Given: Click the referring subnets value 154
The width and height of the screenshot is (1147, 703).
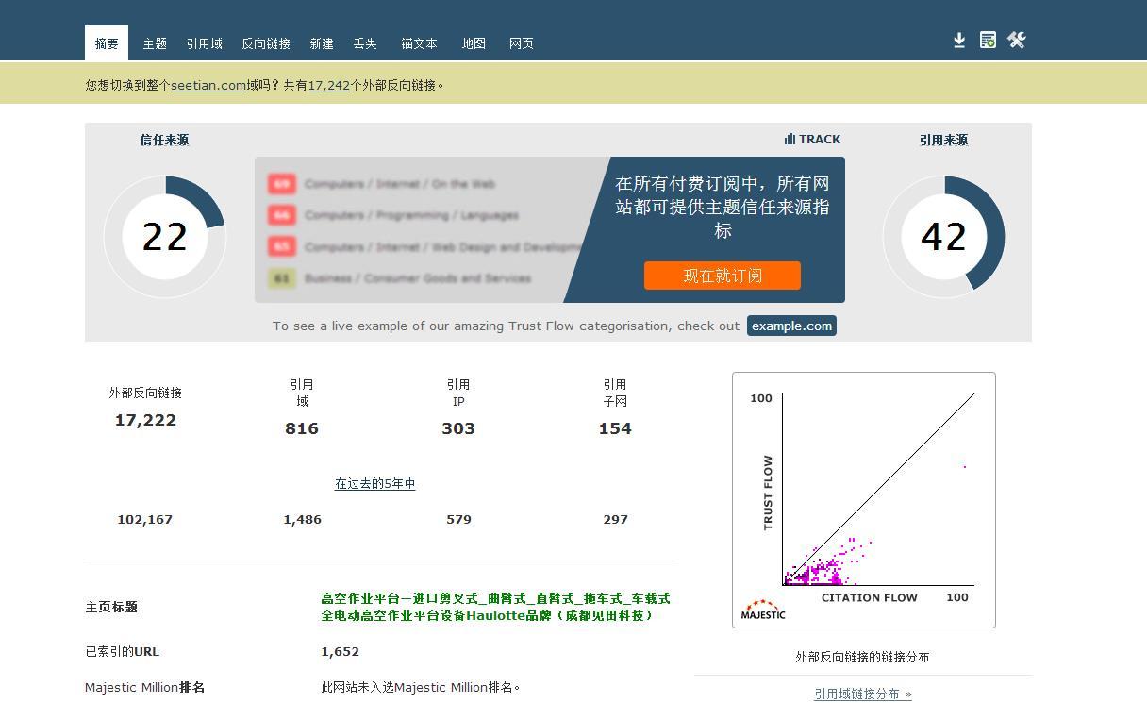Looking at the screenshot, I should (615, 428).
